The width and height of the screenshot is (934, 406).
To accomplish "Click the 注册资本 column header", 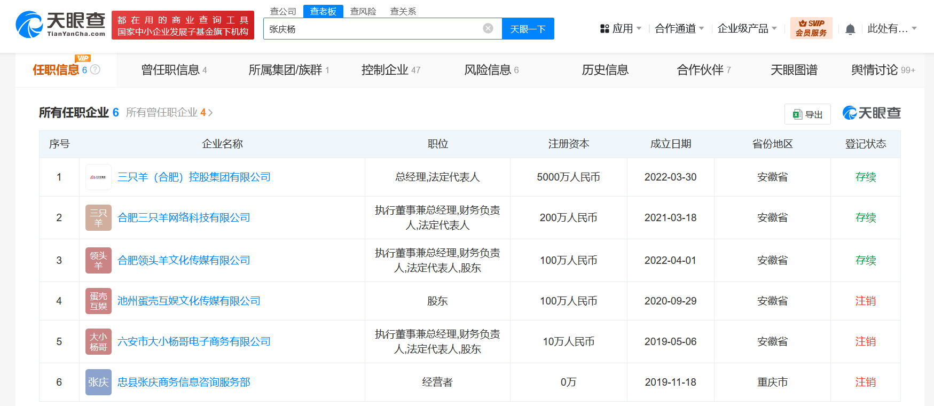I will [569, 144].
